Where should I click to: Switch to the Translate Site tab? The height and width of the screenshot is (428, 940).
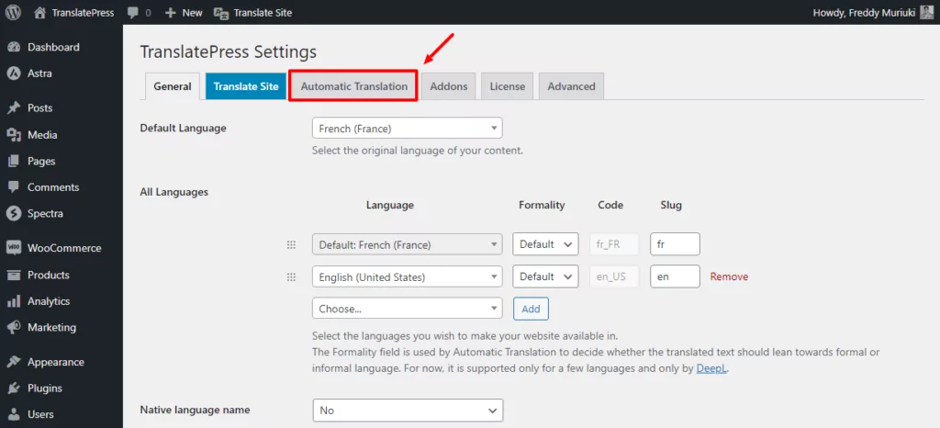(x=246, y=86)
